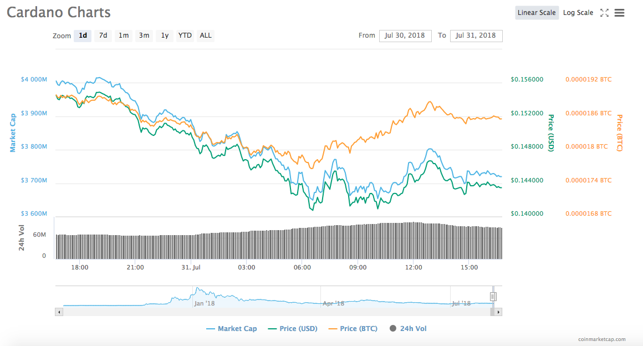Screen dimensions: 643x346
Task: Select the 7d zoom range
Action: pyautogui.click(x=103, y=35)
